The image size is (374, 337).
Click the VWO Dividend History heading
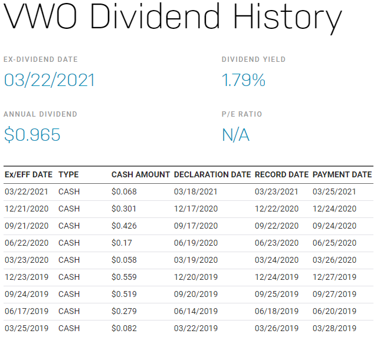tap(173, 18)
